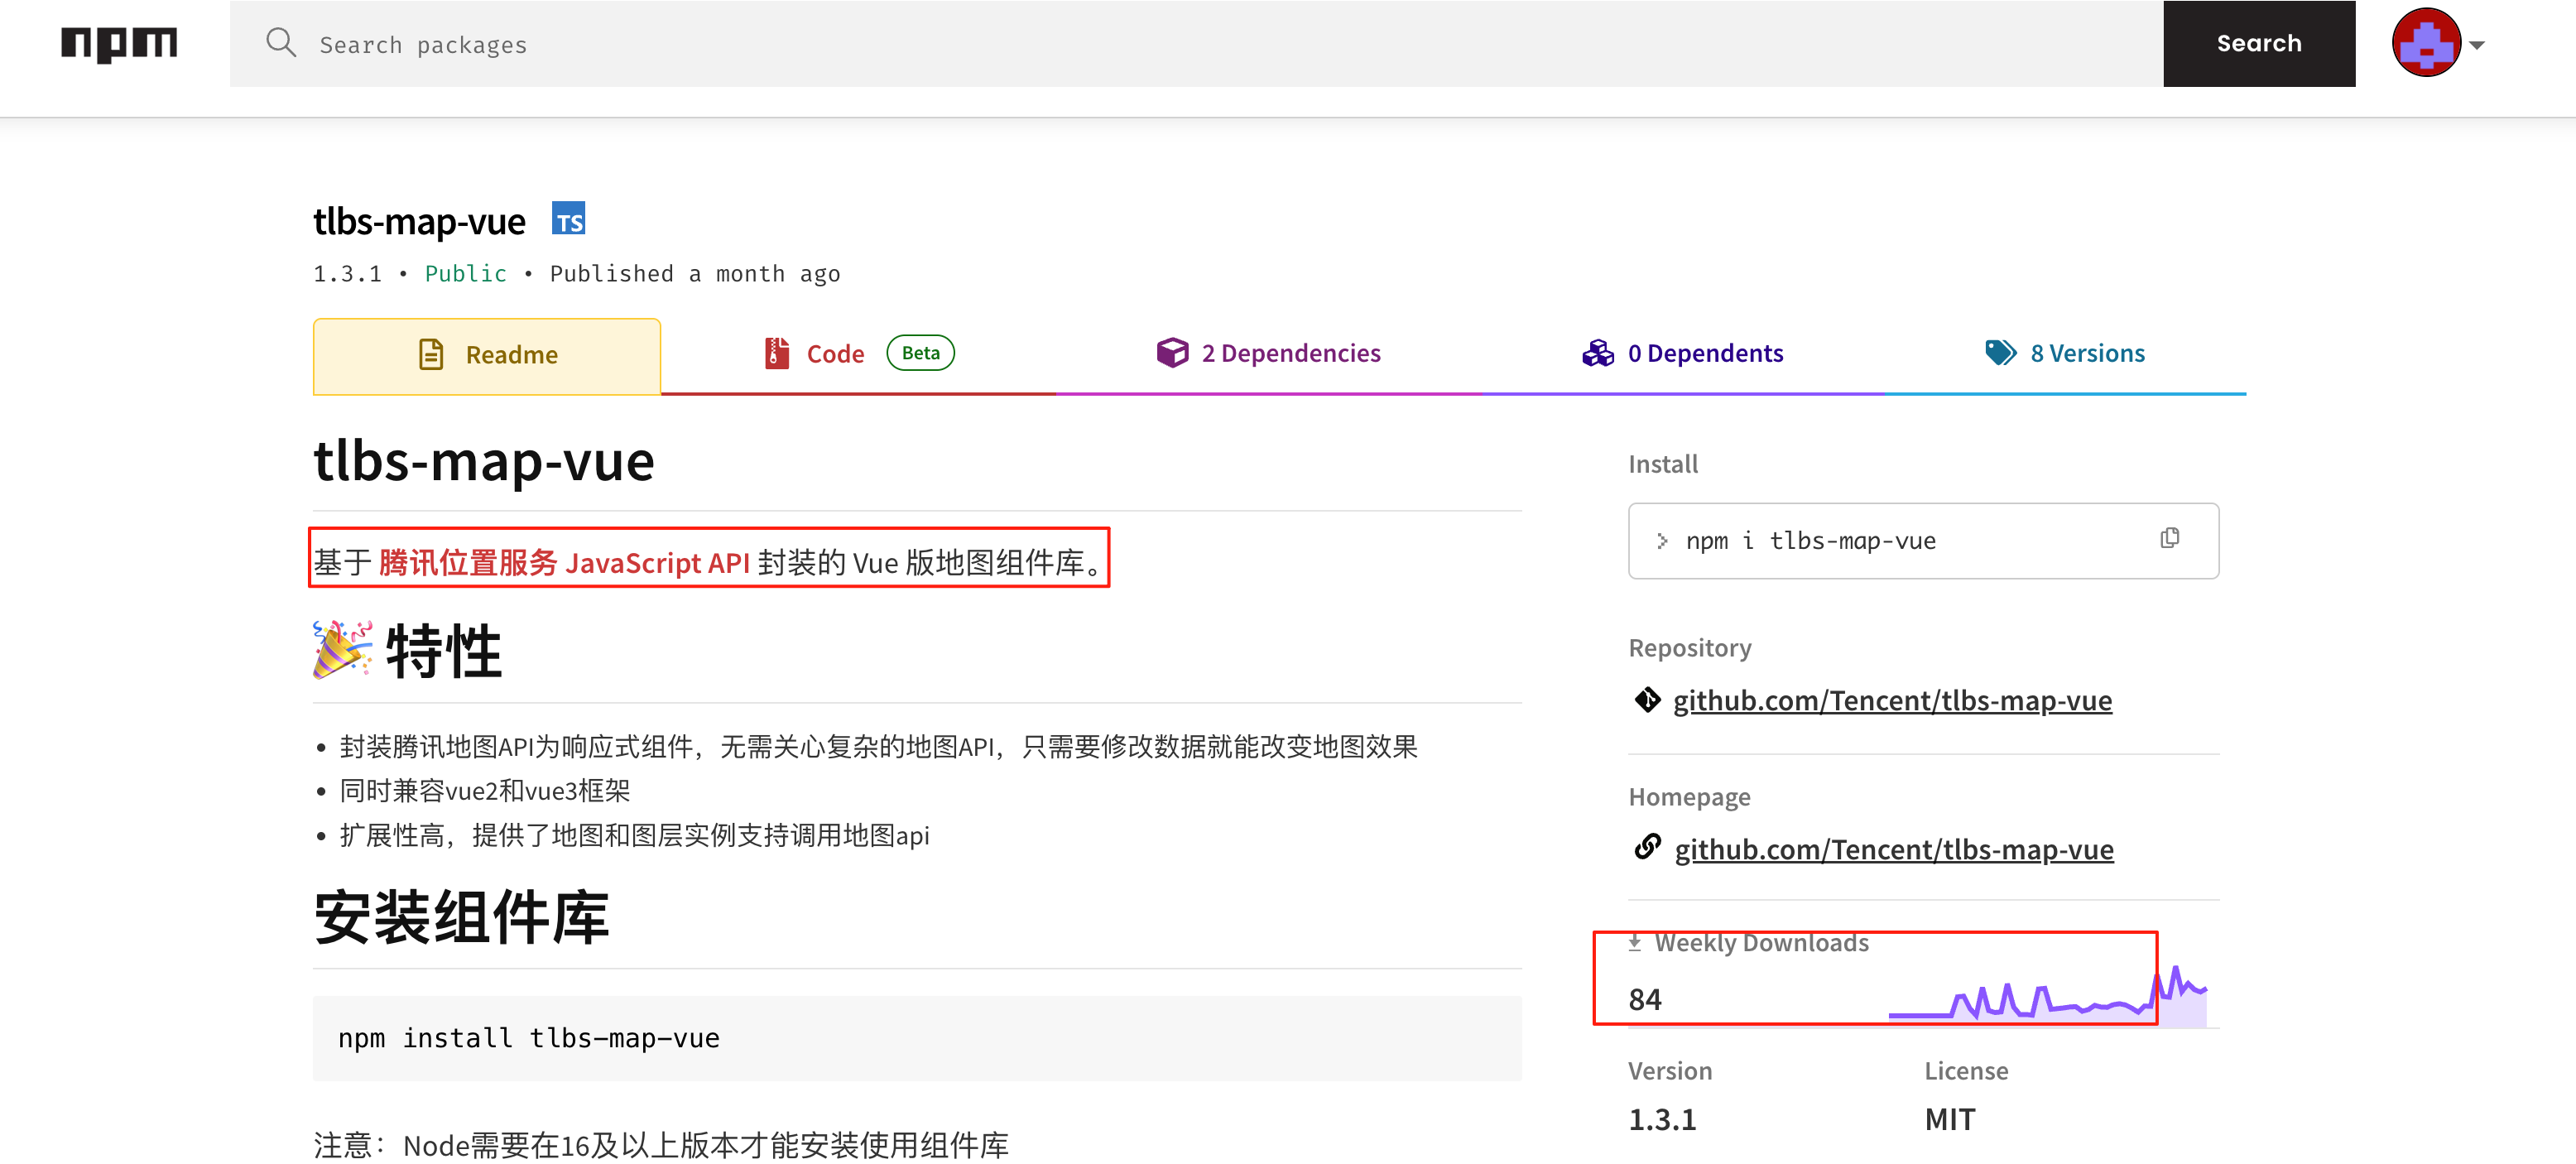Click the tag icon on the Versions tab

(x=1999, y=352)
